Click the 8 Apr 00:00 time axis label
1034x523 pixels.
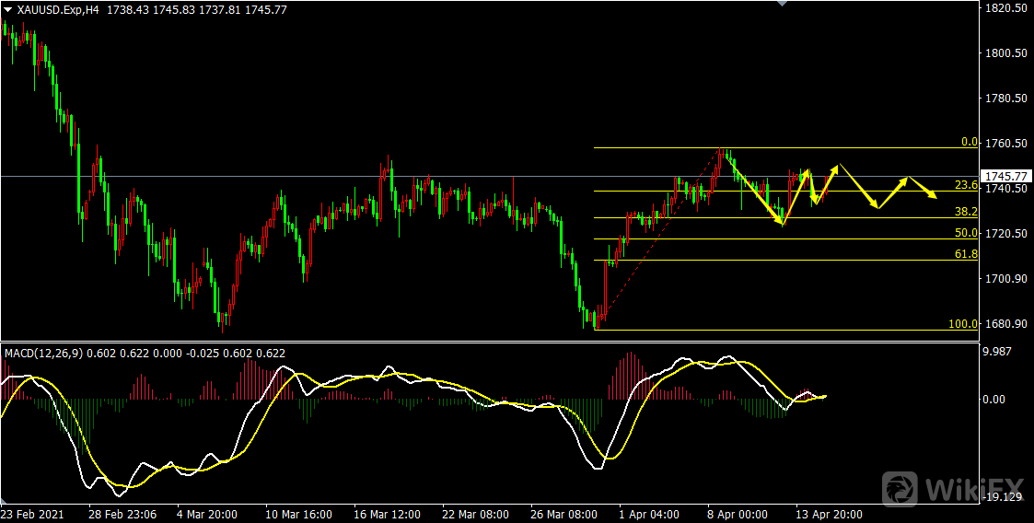pyautogui.click(x=736, y=514)
